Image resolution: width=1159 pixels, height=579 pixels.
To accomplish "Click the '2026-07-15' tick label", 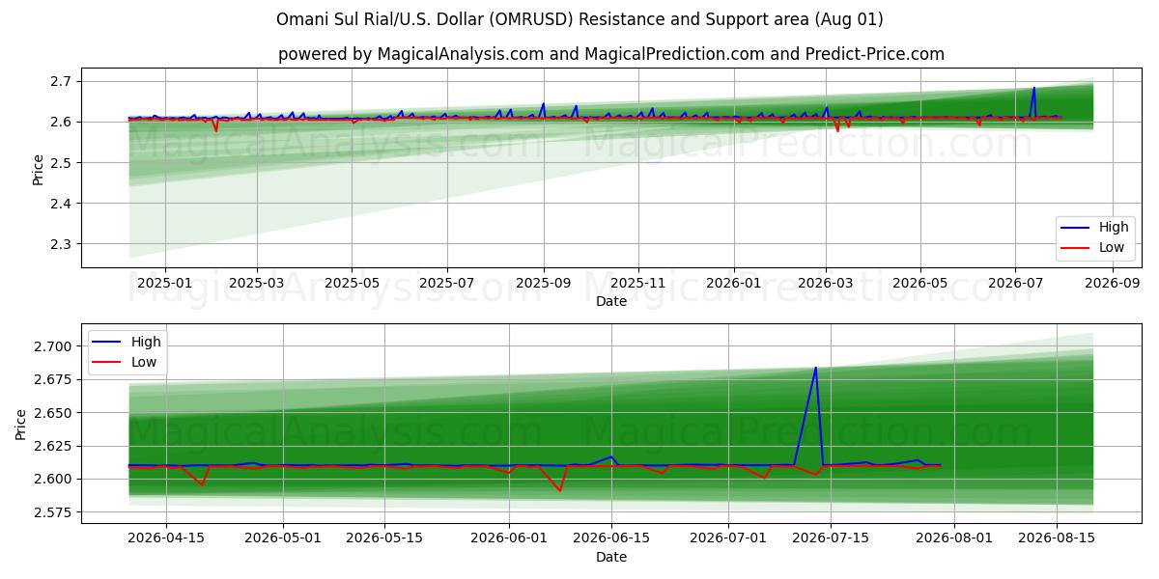I will pyautogui.click(x=829, y=538).
